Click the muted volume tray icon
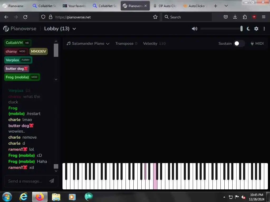The height and width of the screenshot is (202, 270). coord(243,197)
